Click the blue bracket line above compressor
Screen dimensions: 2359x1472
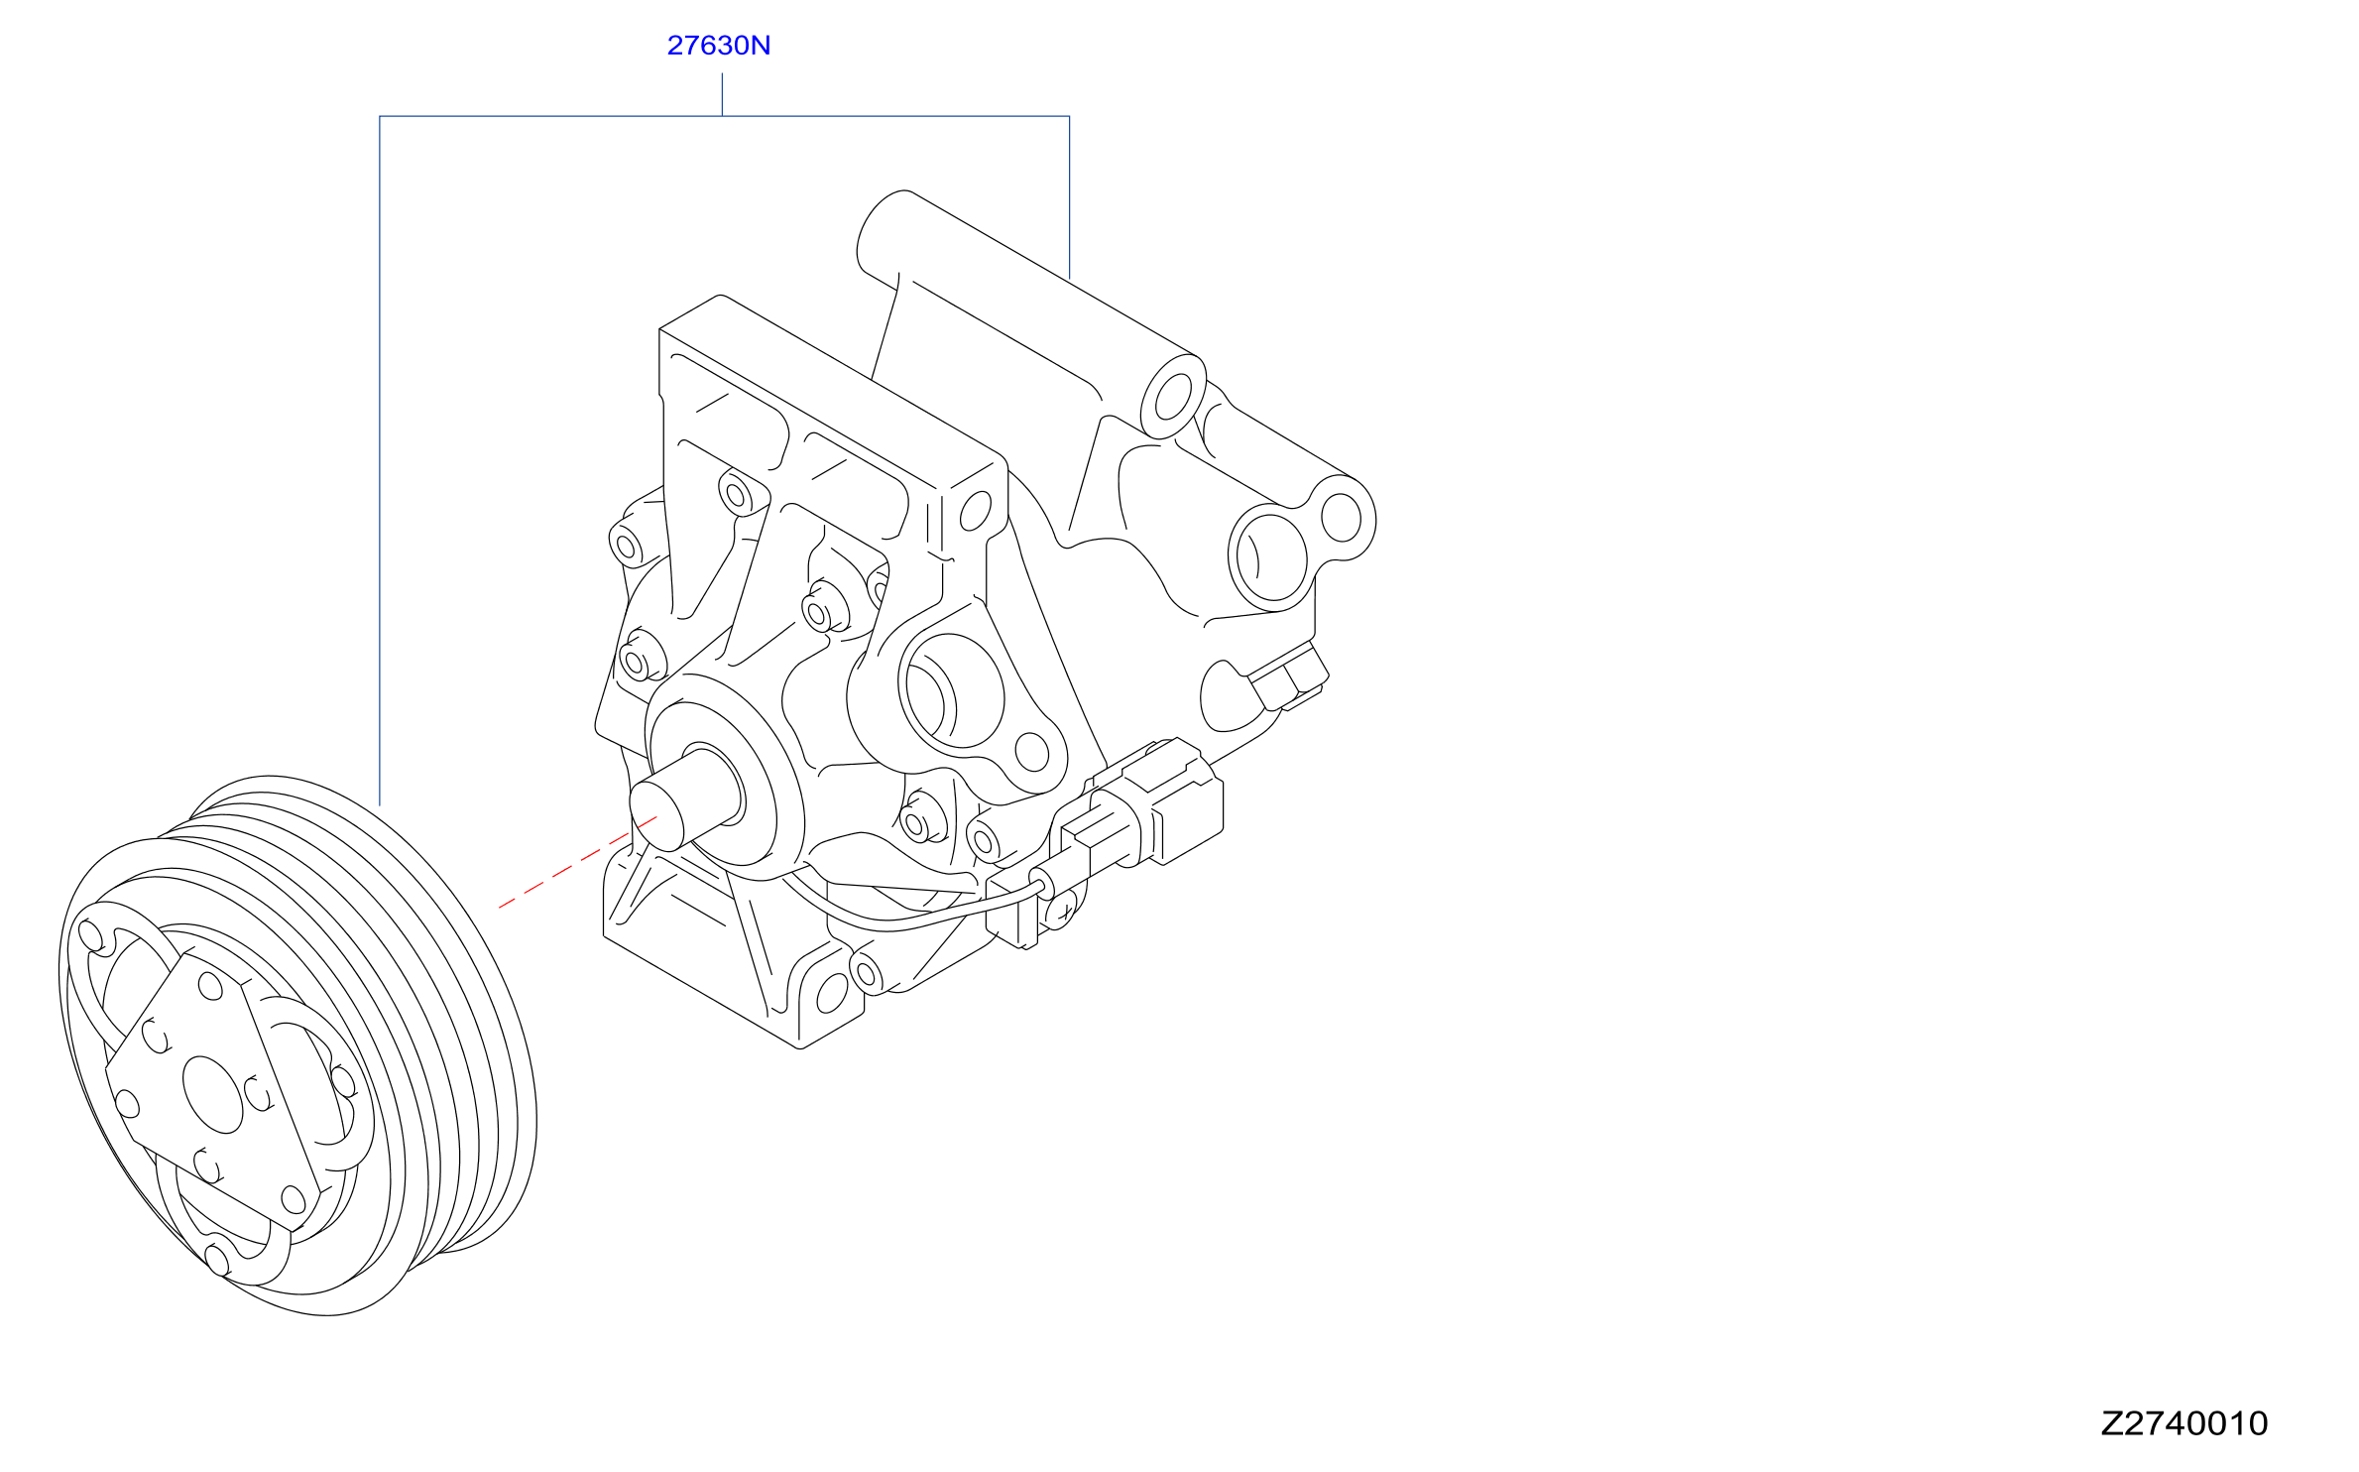(x=724, y=116)
